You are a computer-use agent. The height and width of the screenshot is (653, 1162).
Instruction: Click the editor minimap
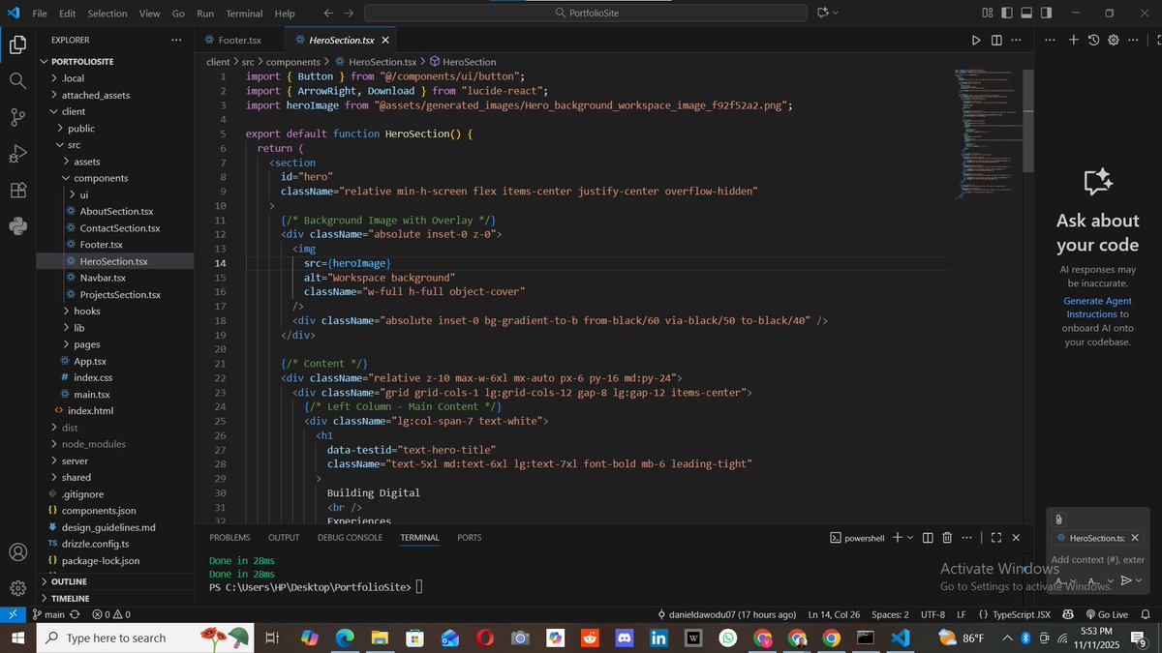click(x=991, y=133)
